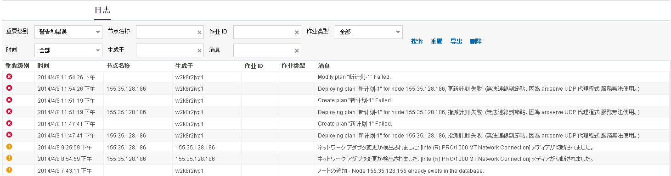Viewport: 671px width, 176px height.
Task: Sort by 生成于 column header
Action: [x=184, y=66]
